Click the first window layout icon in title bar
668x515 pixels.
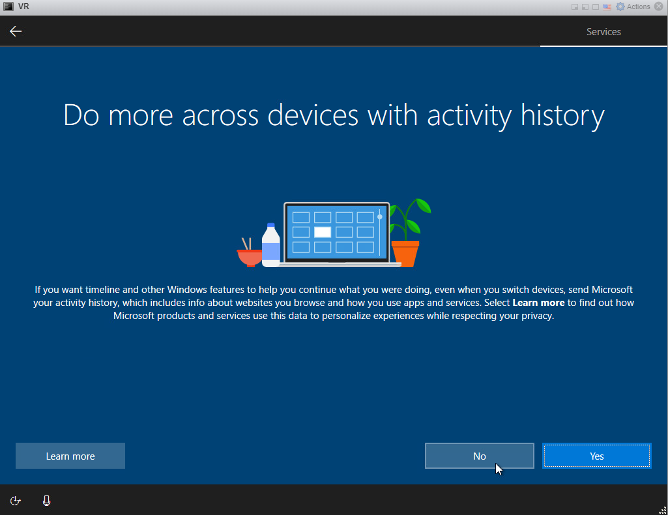click(x=575, y=7)
